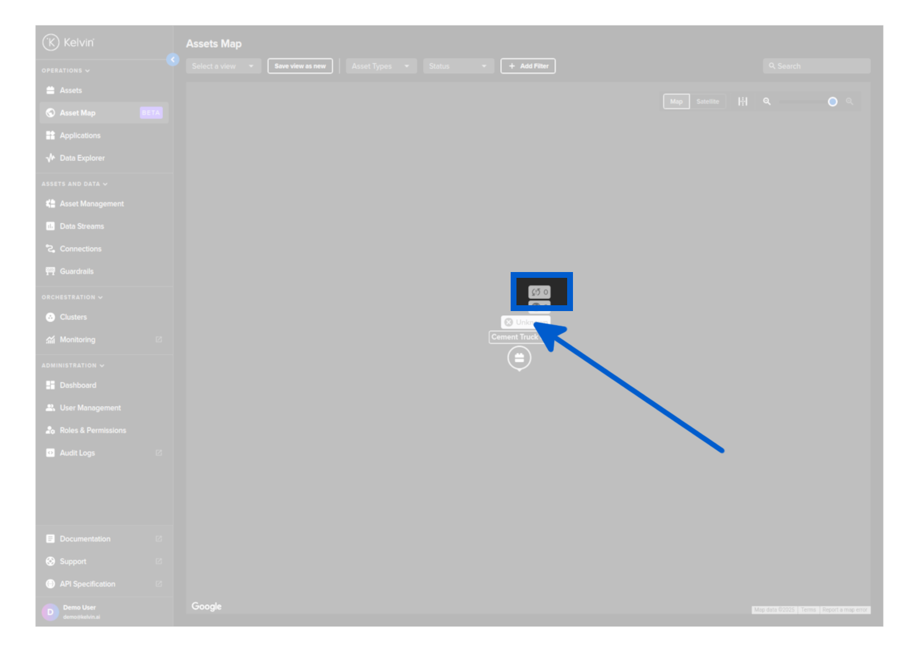This screenshot has width=920, height=653.
Task: Click the Add Filter button
Action: coord(528,66)
